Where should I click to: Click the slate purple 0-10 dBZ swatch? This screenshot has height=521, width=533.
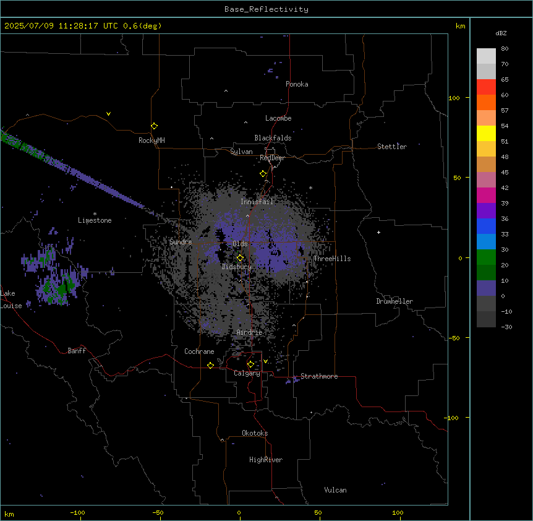tap(486, 288)
